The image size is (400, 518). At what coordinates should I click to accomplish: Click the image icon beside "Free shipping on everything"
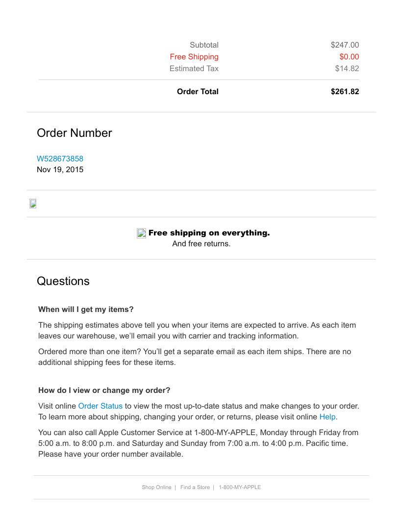pos(141,233)
